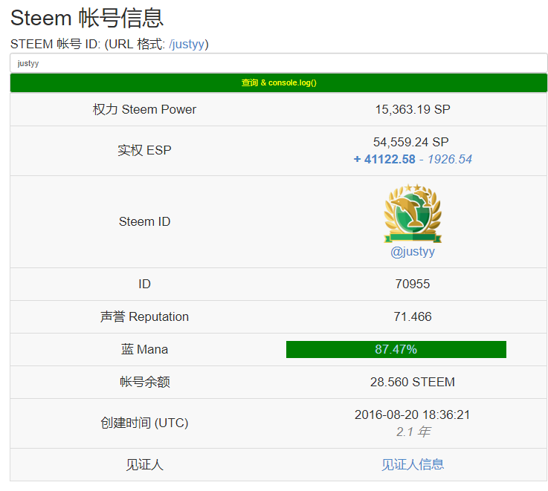Click the dolphin badge avatar image
The width and height of the screenshot is (548, 491).
pyautogui.click(x=412, y=214)
